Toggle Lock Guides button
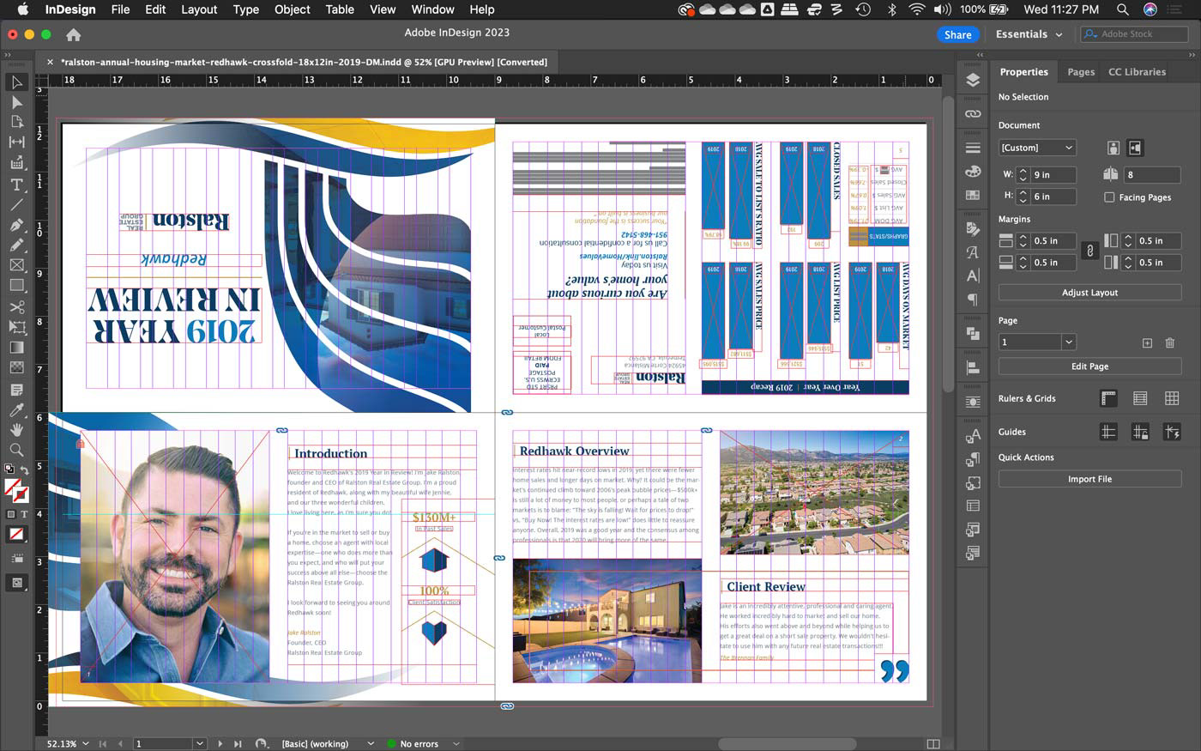Screen dimensions: 1201x751 pyautogui.click(x=1140, y=433)
